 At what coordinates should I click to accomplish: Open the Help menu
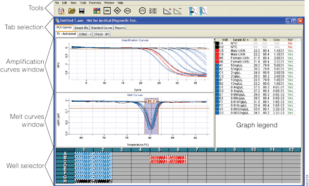[120, 3]
